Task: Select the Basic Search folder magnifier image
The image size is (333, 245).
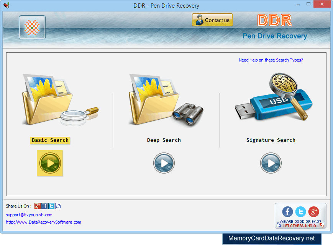Action: coord(60,99)
